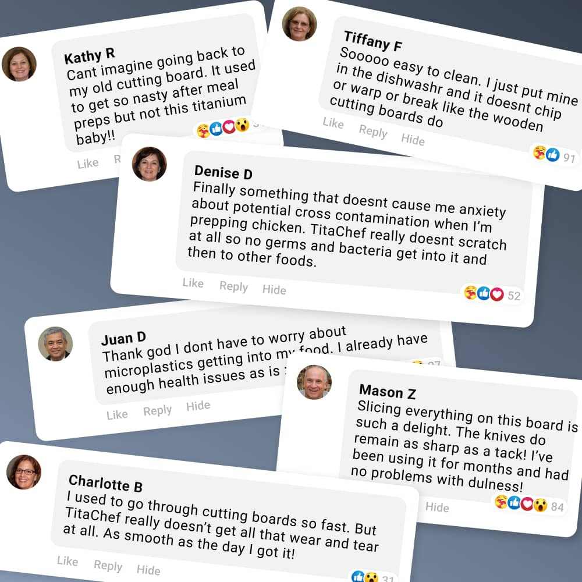Click Charlotte B's profile photo
Viewport: 582px width, 582px height.
(24, 472)
